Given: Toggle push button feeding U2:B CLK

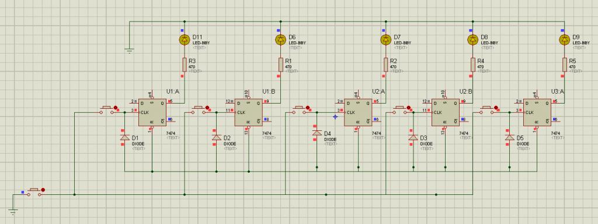Looking at the screenshot, I should 402,110.
